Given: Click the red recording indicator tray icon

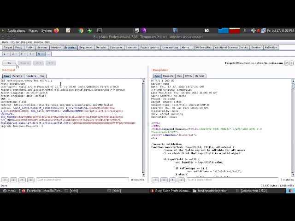Looking at the screenshot, I should point(259,31).
